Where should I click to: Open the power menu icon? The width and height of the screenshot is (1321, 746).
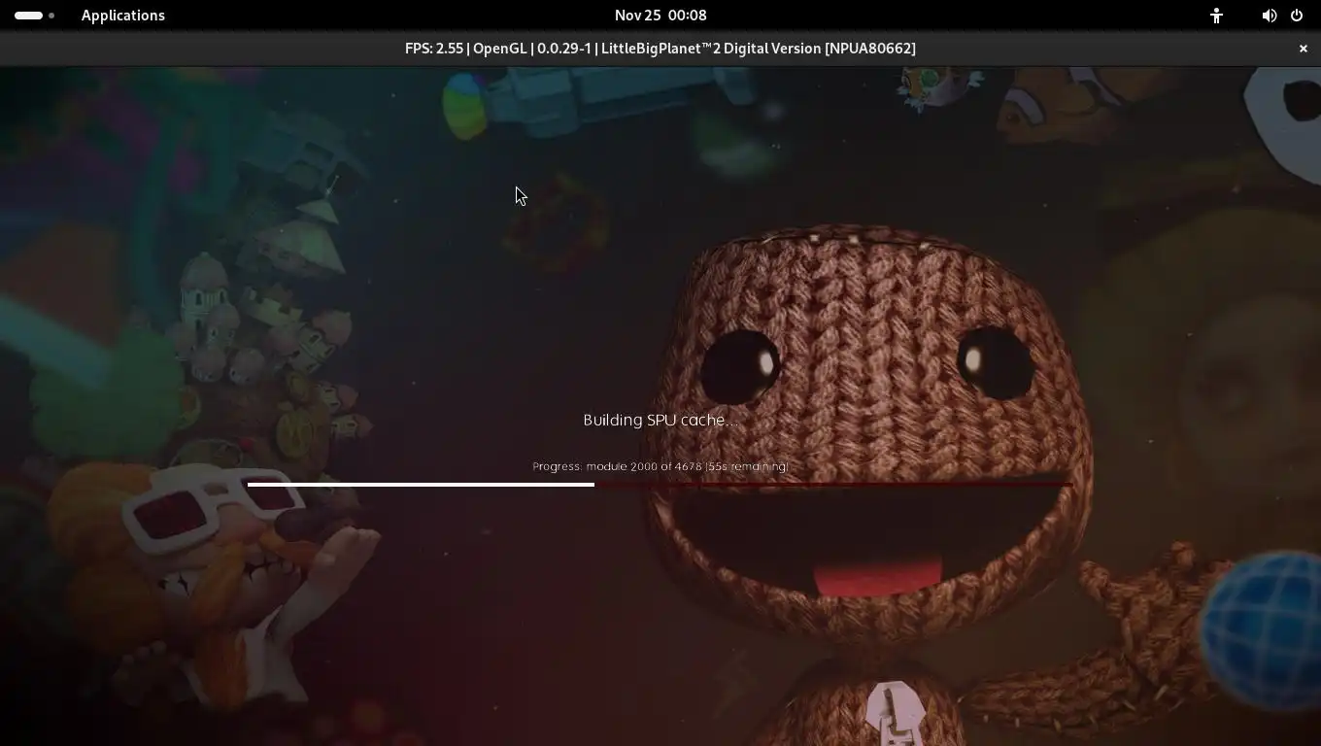pyautogui.click(x=1297, y=16)
